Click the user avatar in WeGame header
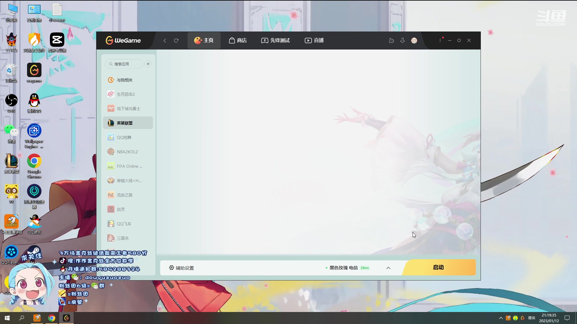This screenshot has width=577, height=324. click(x=414, y=40)
